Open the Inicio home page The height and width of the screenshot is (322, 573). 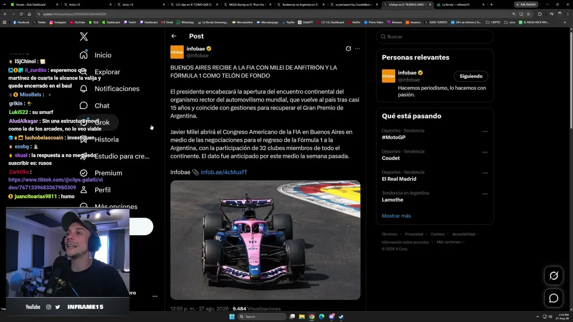click(x=95, y=55)
